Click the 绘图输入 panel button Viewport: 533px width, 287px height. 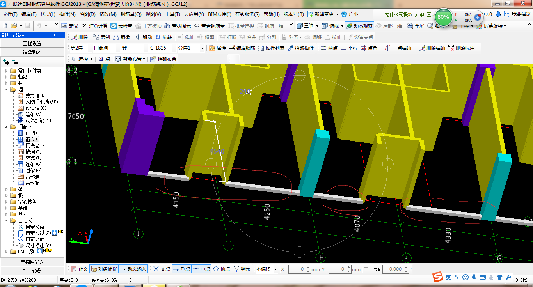click(x=32, y=51)
